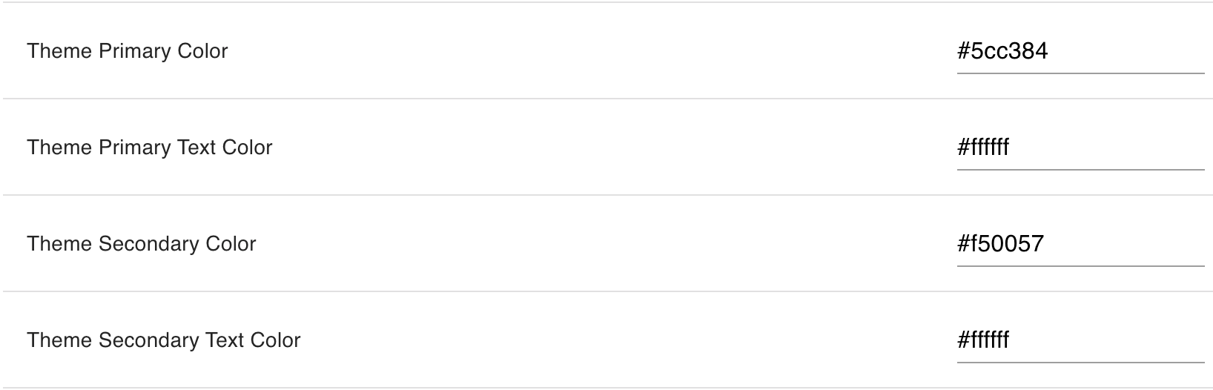Image resolution: width=1213 pixels, height=390 pixels.
Task: Click the Theme Primary Color input field
Action: [1080, 51]
